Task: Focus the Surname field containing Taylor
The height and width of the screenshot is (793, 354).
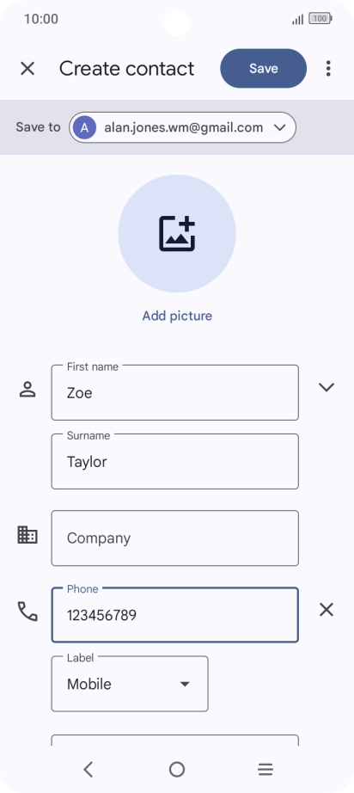Action: coord(174,461)
